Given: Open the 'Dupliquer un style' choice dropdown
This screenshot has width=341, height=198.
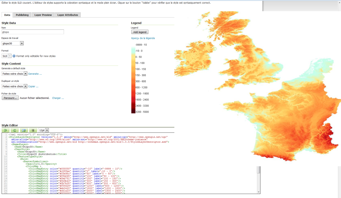Looking at the screenshot, I should tap(25, 86).
